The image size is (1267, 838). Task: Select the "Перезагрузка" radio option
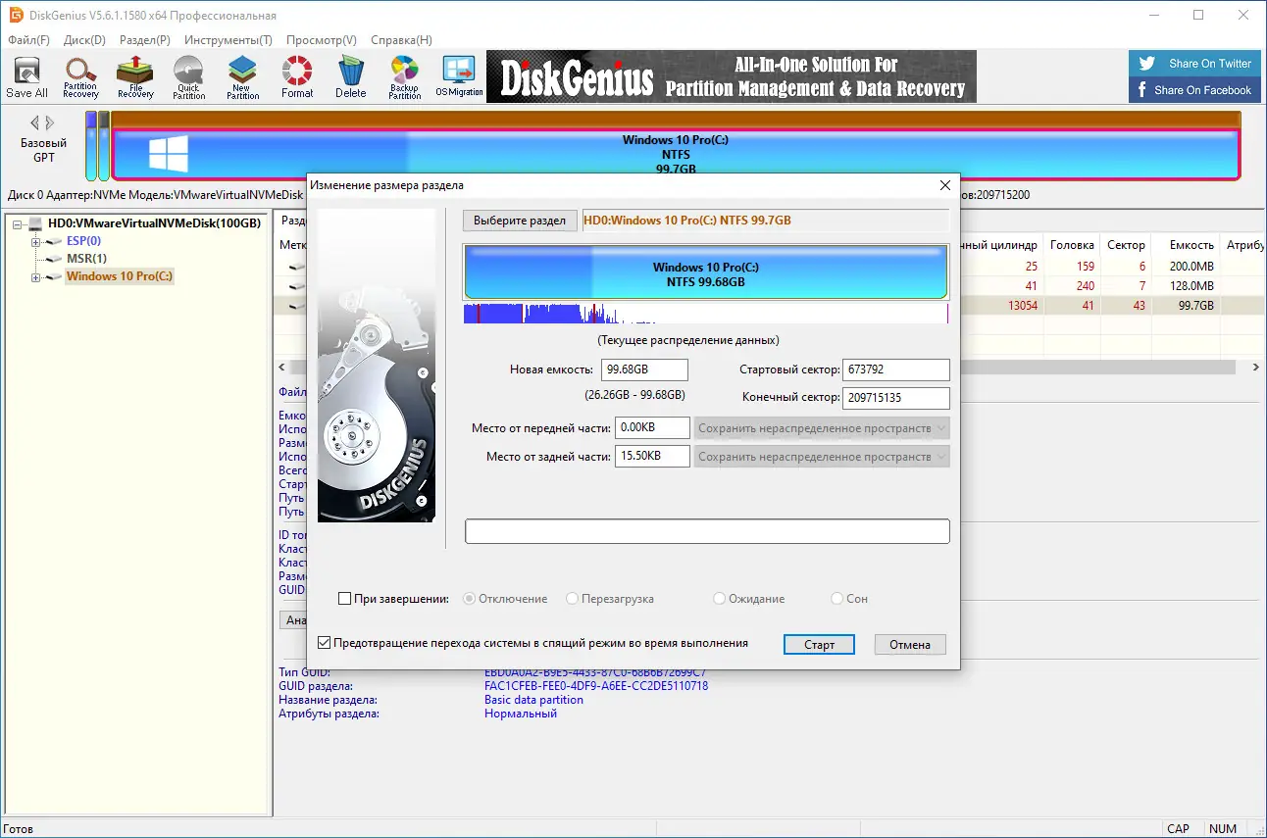pyautogui.click(x=573, y=599)
